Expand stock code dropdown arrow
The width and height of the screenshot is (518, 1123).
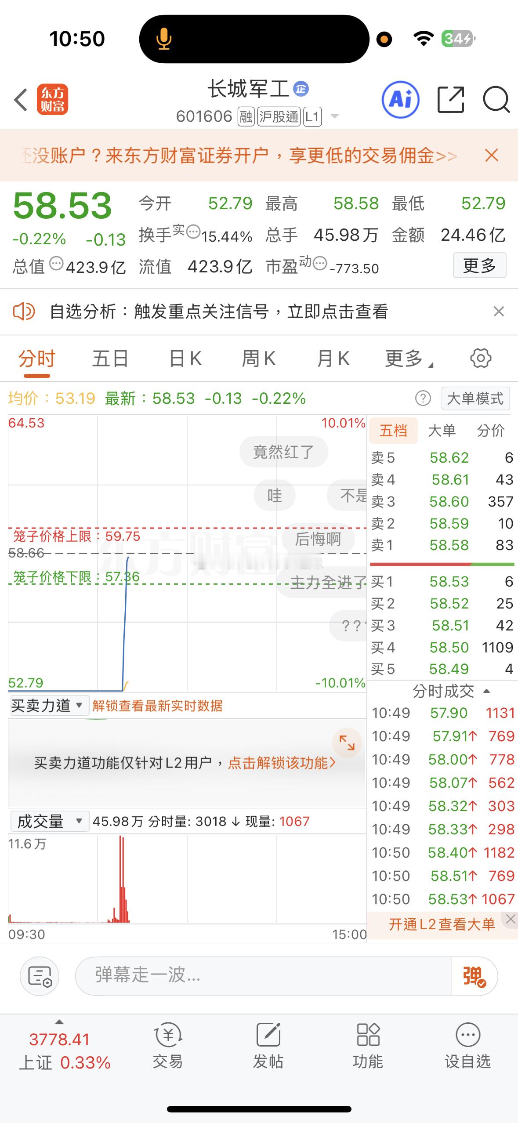335,116
